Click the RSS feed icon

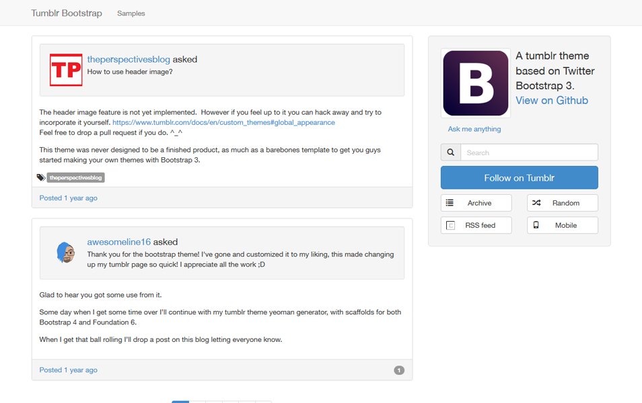tap(450, 225)
